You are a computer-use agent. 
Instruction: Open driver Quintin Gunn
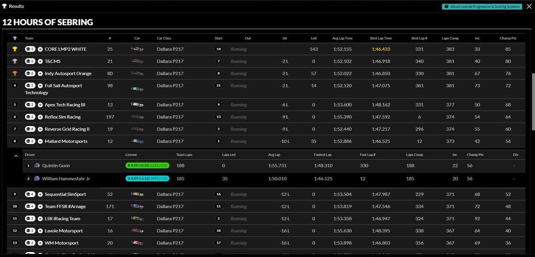click(x=56, y=165)
